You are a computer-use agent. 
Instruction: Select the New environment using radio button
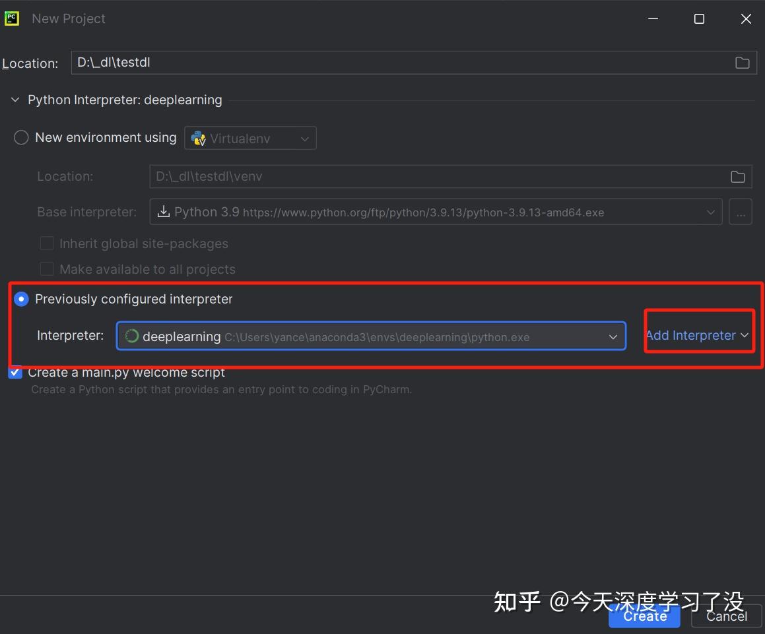20,137
